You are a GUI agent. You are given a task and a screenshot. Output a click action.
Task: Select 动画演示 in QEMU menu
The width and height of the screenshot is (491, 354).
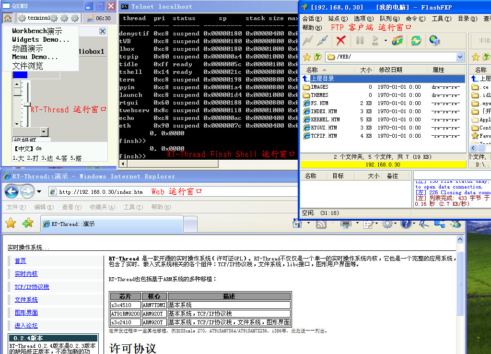click(27, 48)
